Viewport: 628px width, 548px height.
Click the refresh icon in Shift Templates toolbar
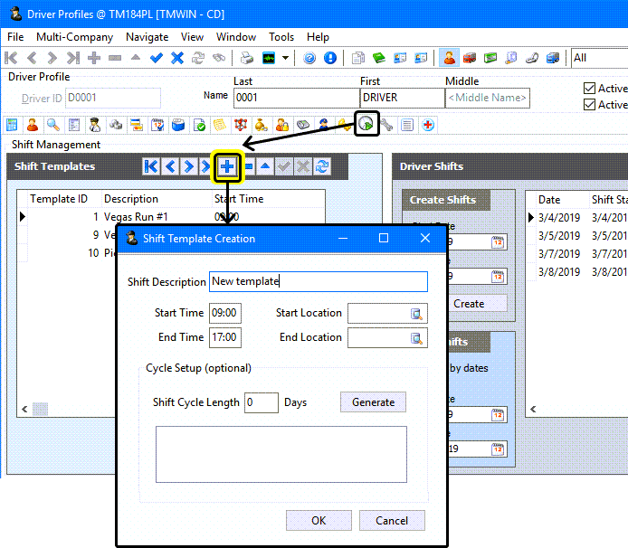pyautogui.click(x=321, y=166)
